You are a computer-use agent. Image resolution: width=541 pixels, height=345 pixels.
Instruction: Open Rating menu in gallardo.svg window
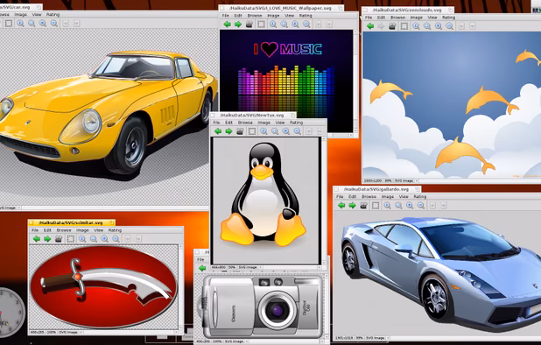[x=420, y=197]
